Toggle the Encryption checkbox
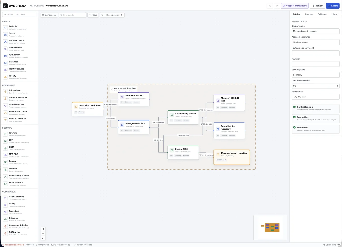The image size is (342, 247). pyautogui.click(x=294, y=117)
